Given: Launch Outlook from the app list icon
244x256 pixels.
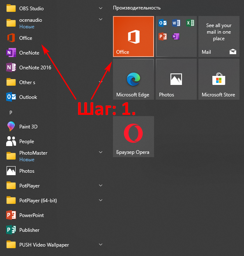Looking at the screenshot, I should [11, 97].
